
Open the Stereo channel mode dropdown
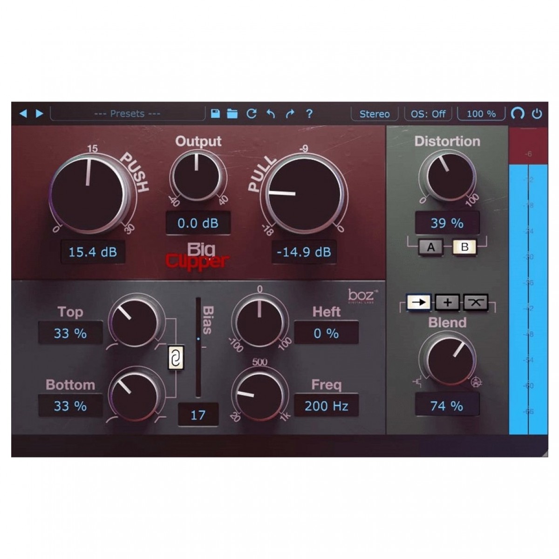pyautogui.click(x=375, y=114)
